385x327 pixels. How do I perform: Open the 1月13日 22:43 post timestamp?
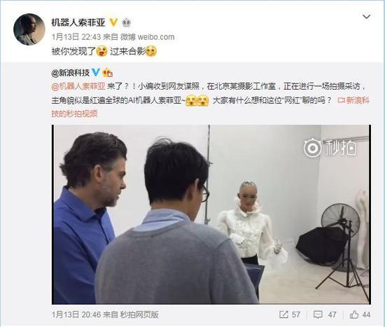[x=76, y=37]
